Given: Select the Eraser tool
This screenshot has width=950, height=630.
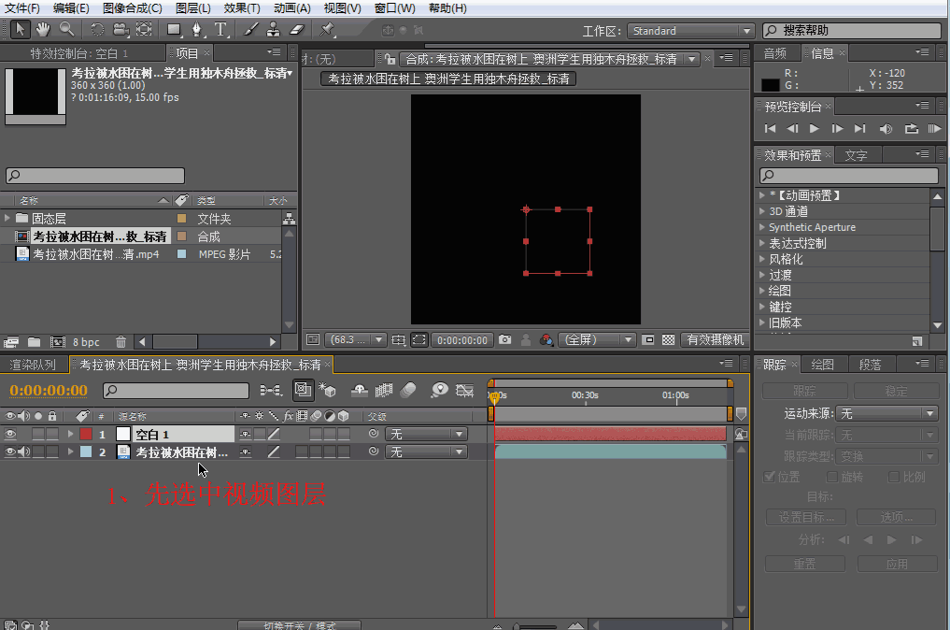Looking at the screenshot, I should coord(297,29).
